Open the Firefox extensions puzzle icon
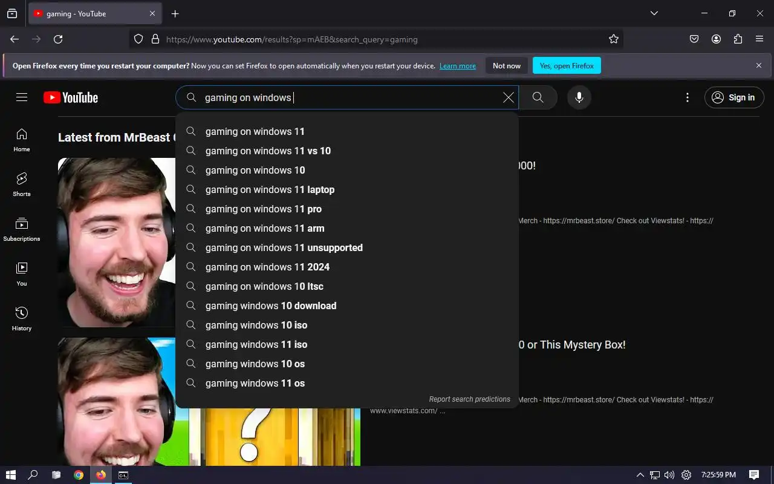This screenshot has height=484, width=774. pyautogui.click(x=738, y=39)
